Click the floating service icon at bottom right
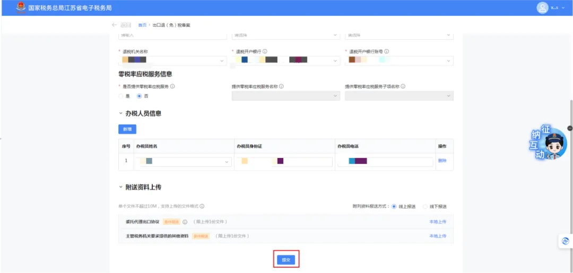 pyautogui.click(x=565, y=241)
